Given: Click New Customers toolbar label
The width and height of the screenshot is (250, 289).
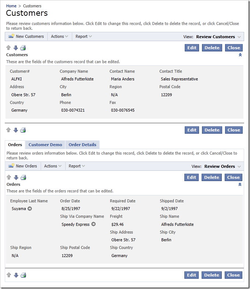Looking at the screenshot, I should point(30,36).
